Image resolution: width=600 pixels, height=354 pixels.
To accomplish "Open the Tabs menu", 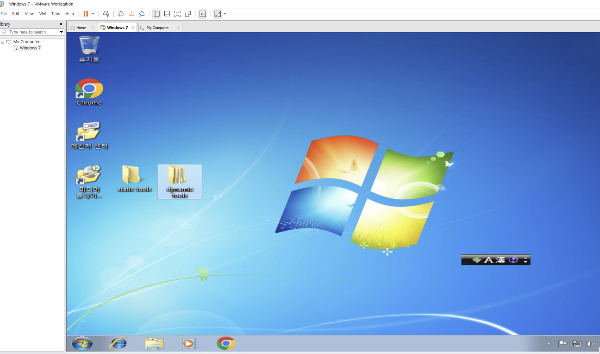I will tap(55, 14).
